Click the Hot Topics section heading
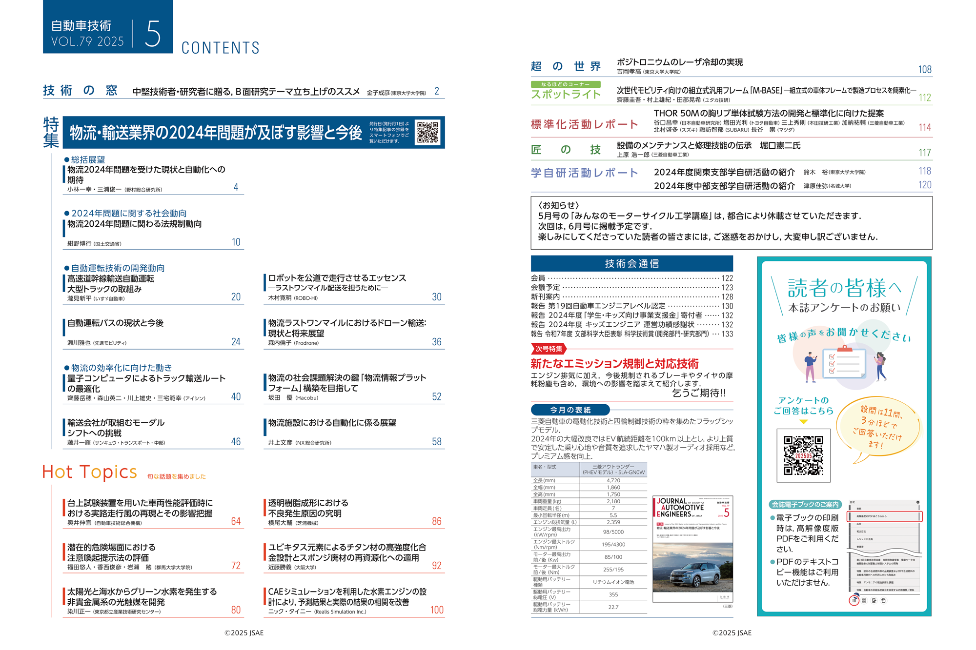 pyautogui.click(x=90, y=472)
